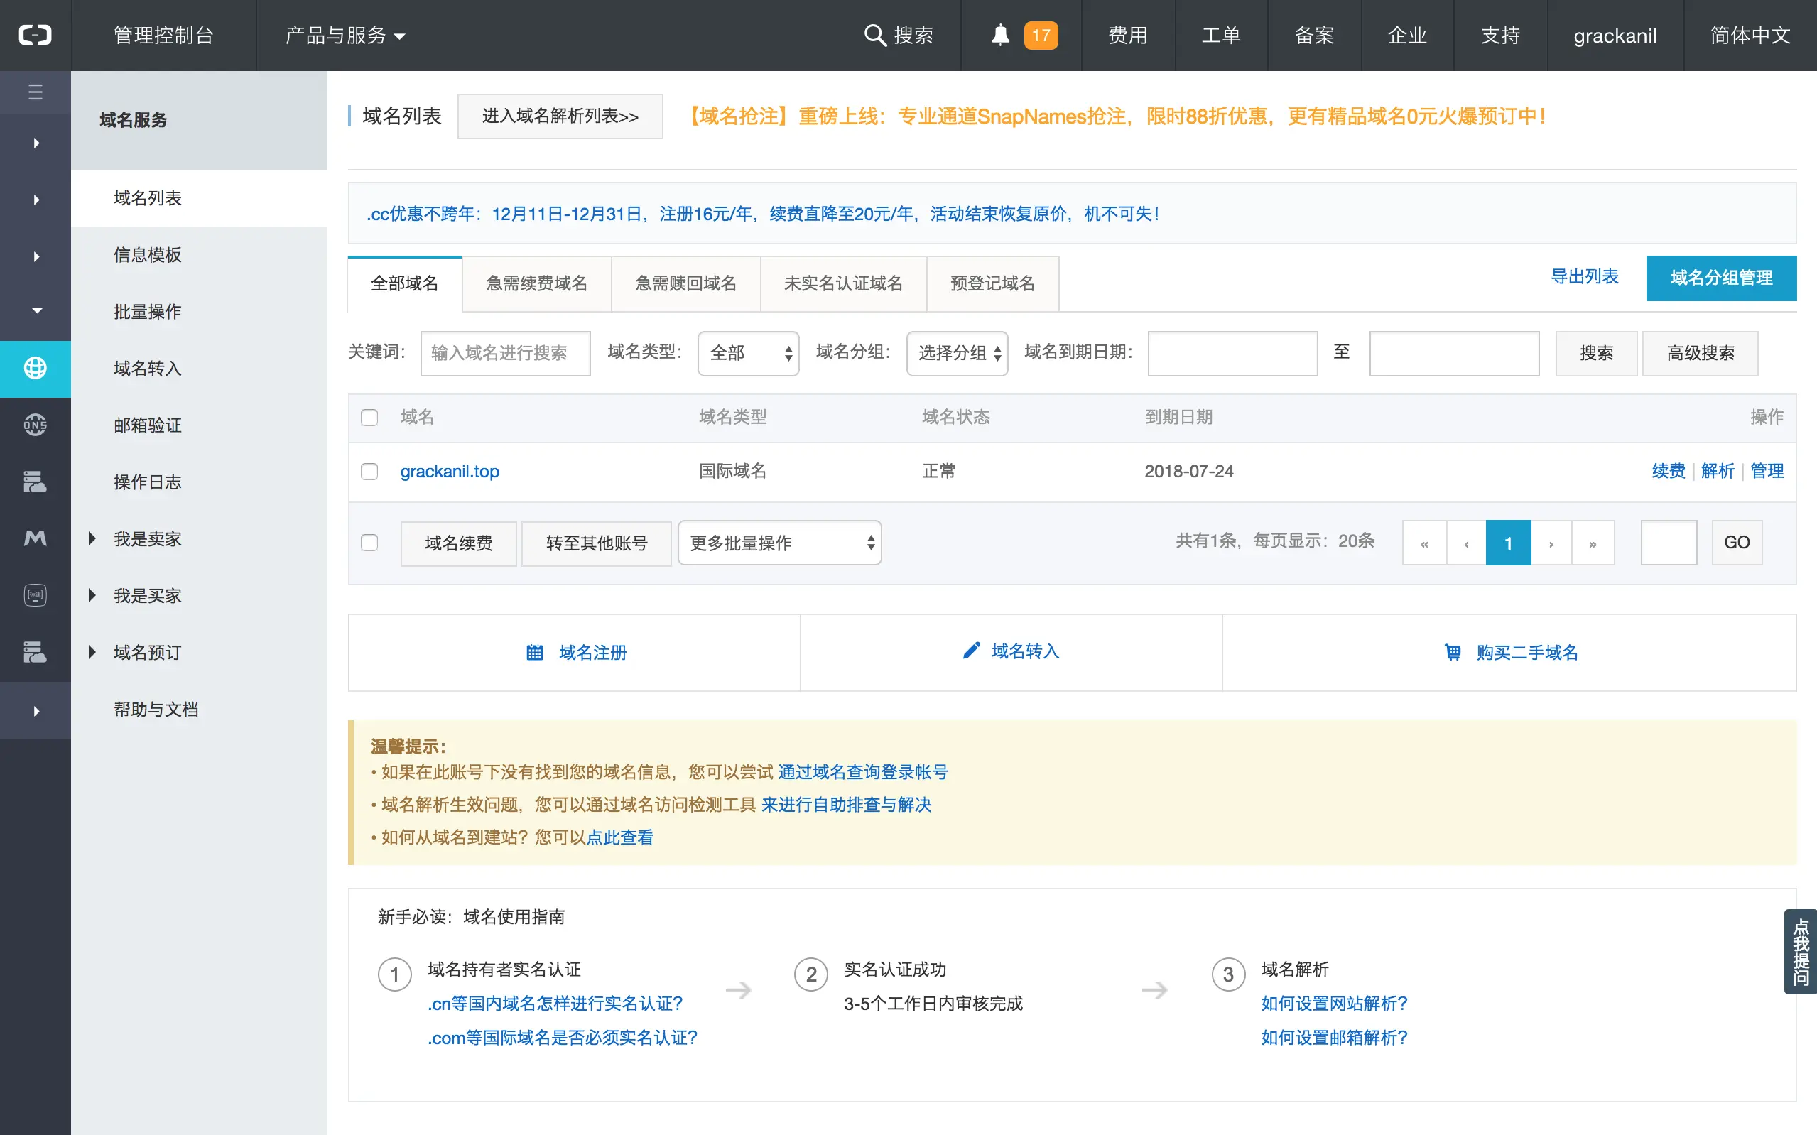The width and height of the screenshot is (1817, 1135).
Task: Check the checkbox for grackanil.top row
Action: pyautogui.click(x=369, y=472)
